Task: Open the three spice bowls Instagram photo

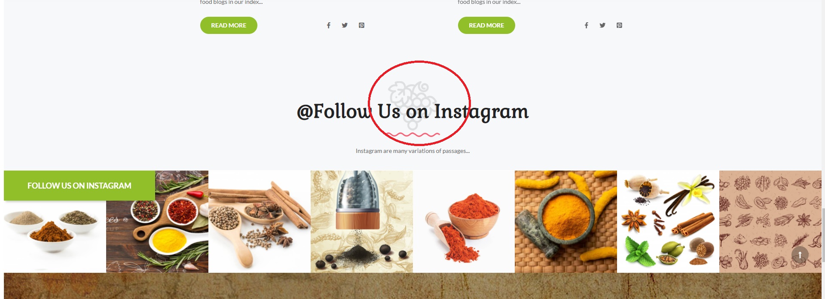Action: [55, 237]
